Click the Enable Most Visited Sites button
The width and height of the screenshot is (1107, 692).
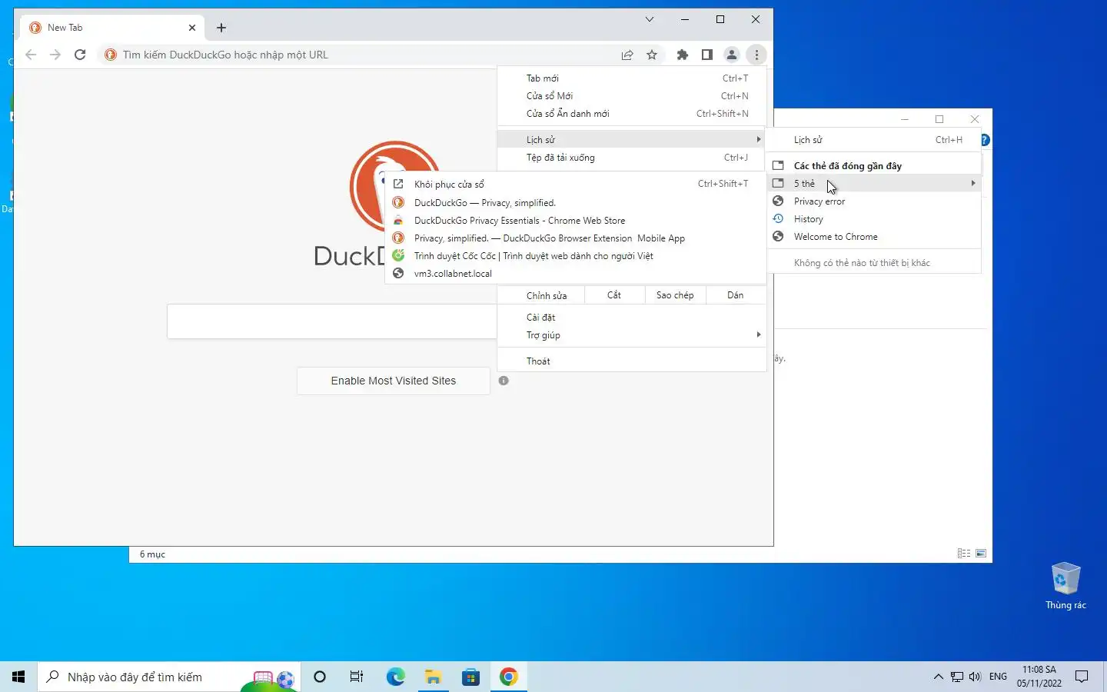pos(394,381)
